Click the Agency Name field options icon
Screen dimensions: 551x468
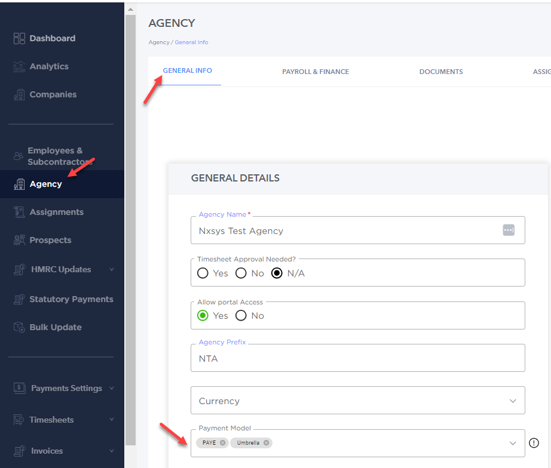(x=509, y=230)
